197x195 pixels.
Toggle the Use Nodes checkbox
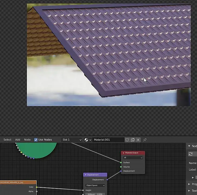point(36,140)
